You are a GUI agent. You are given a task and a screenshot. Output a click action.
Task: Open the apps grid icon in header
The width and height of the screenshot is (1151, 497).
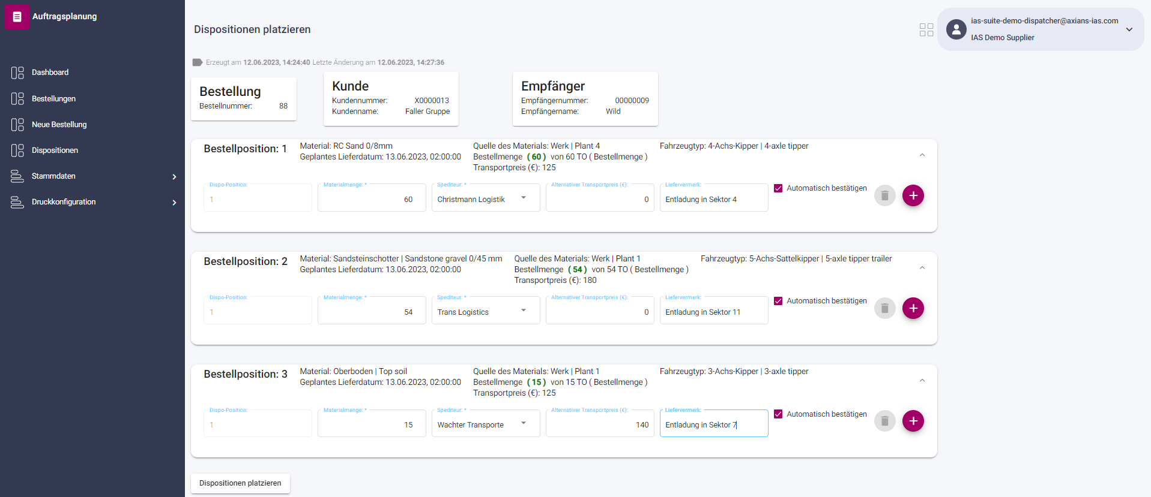click(926, 30)
